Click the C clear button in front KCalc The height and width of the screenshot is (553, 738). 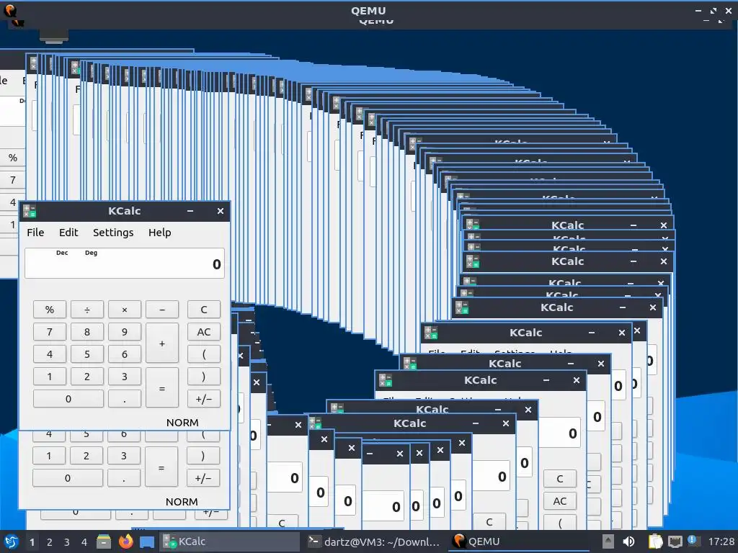[x=204, y=310]
